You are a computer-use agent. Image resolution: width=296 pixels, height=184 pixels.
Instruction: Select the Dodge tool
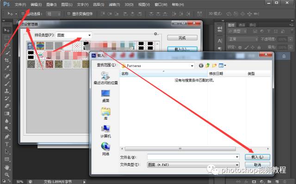pos(7,128)
